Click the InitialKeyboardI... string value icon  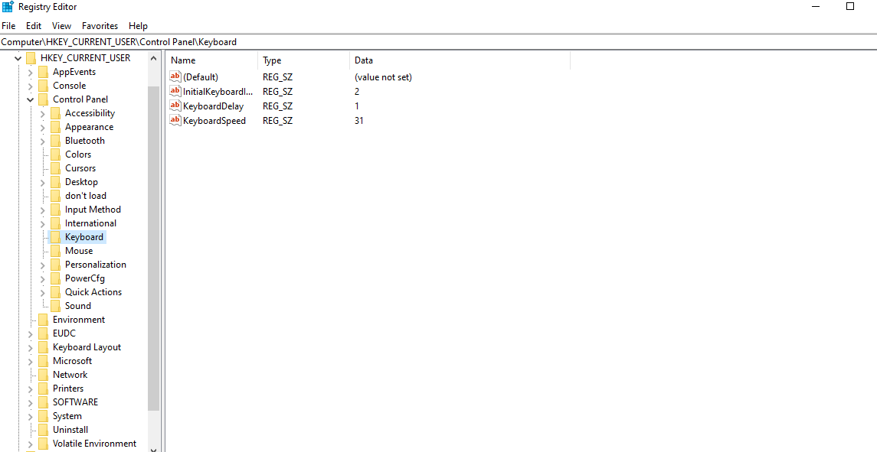[x=175, y=91]
